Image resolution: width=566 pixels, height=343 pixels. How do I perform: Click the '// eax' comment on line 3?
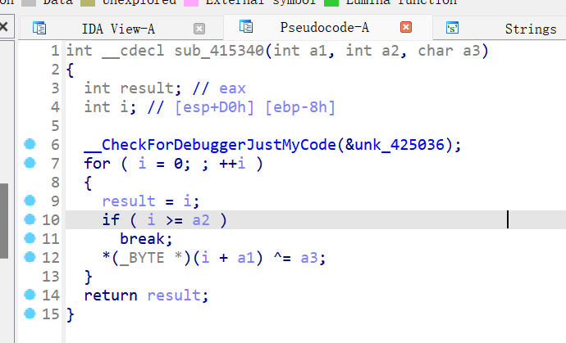[219, 88]
